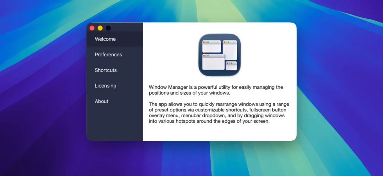The height and width of the screenshot is (176, 383).
Task: Switch to the Shortcuts section
Action: [x=115, y=70]
